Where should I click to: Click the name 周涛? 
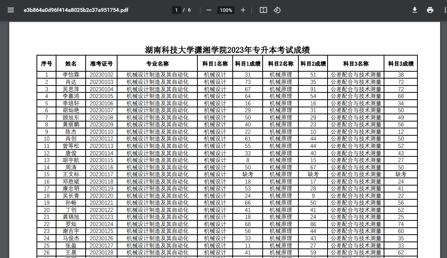71,167
